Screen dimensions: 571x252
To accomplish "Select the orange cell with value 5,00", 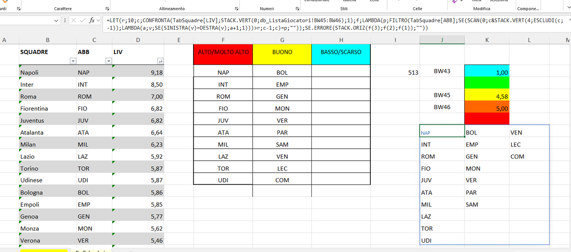I will tap(487, 107).
